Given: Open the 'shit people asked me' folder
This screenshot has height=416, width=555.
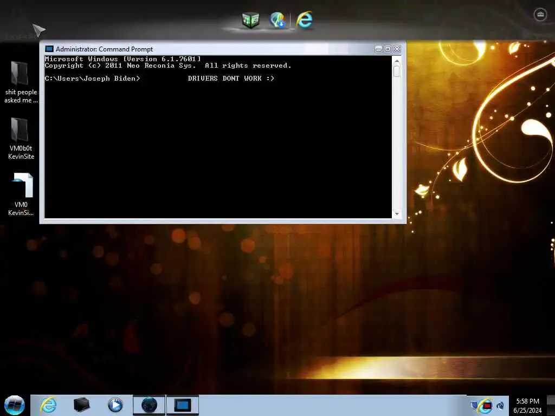Looking at the screenshot, I should click(x=21, y=82).
